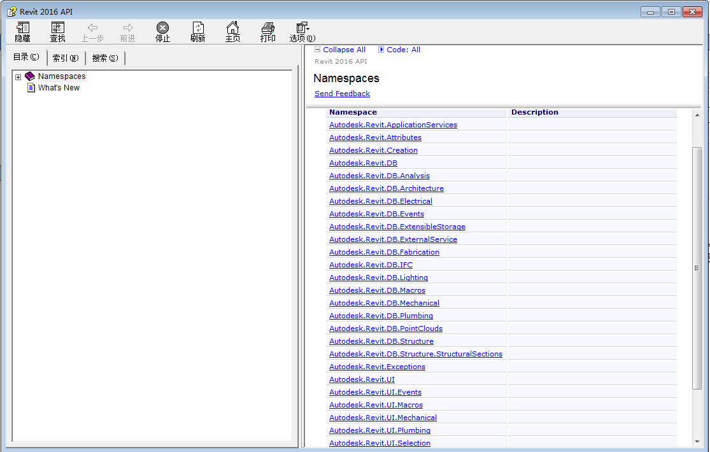Open Autodesk.Revit.UI.Events link
Viewport: 710px width, 452px height.
[x=375, y=392]
